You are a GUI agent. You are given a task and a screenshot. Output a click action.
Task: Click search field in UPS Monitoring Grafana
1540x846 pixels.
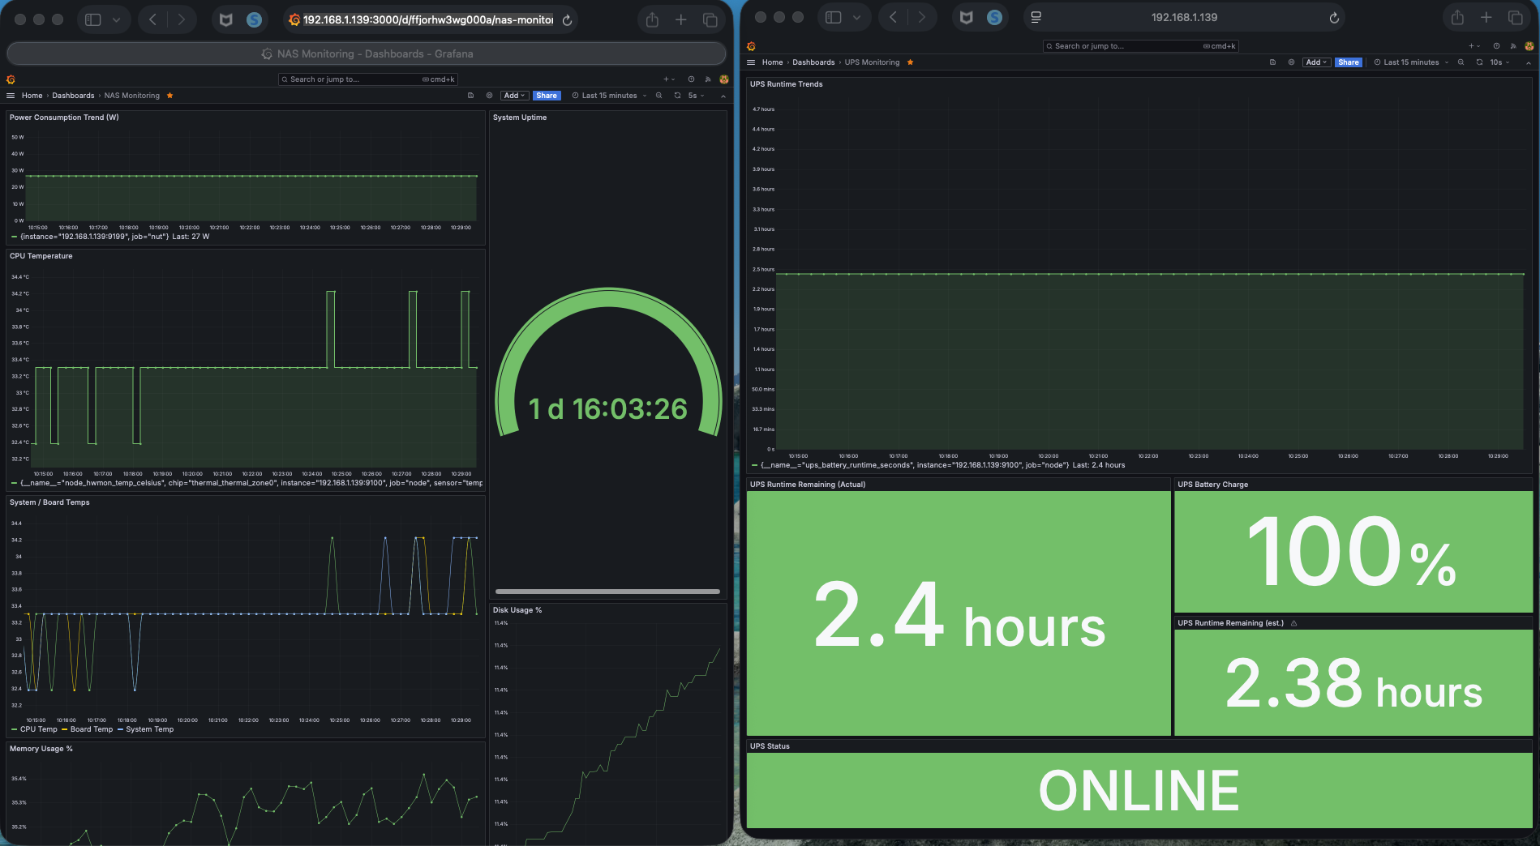coord(1140,46)
